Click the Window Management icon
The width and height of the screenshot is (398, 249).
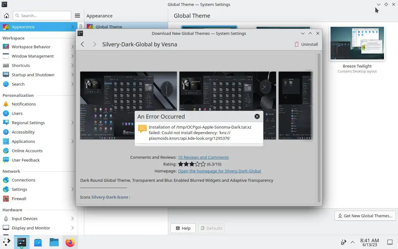(x=6, y=56)
